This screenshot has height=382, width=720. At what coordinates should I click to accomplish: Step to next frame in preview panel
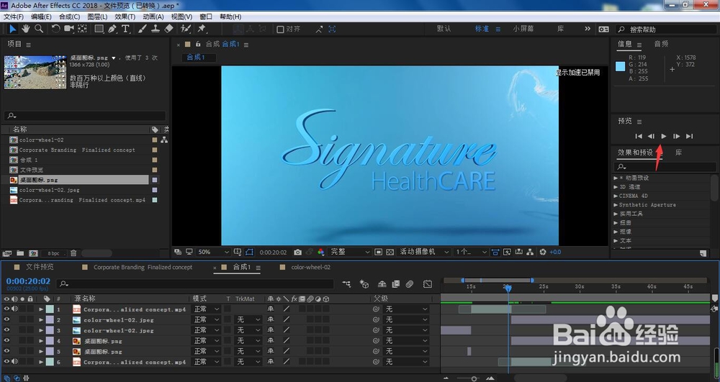point(676,136)
